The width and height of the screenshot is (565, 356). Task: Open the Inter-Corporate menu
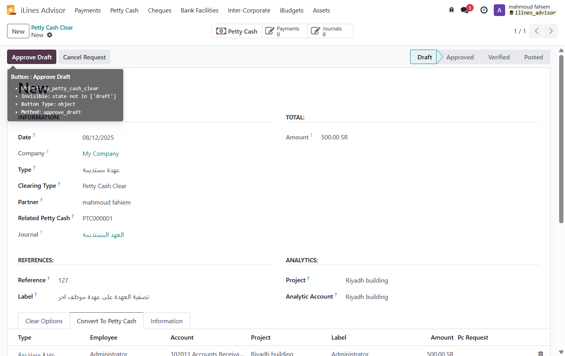pyautogui.click(x=249, y=11)
